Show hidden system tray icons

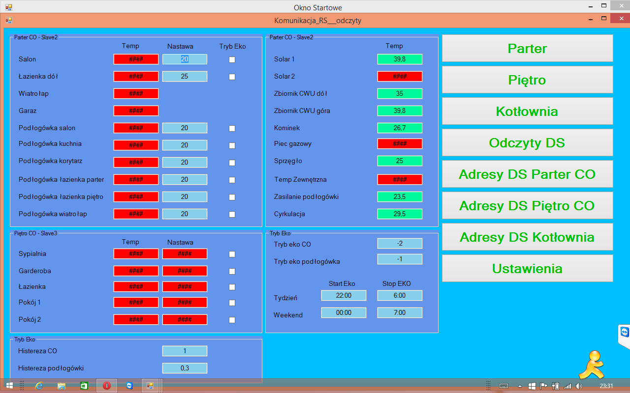tap(520, 386)
